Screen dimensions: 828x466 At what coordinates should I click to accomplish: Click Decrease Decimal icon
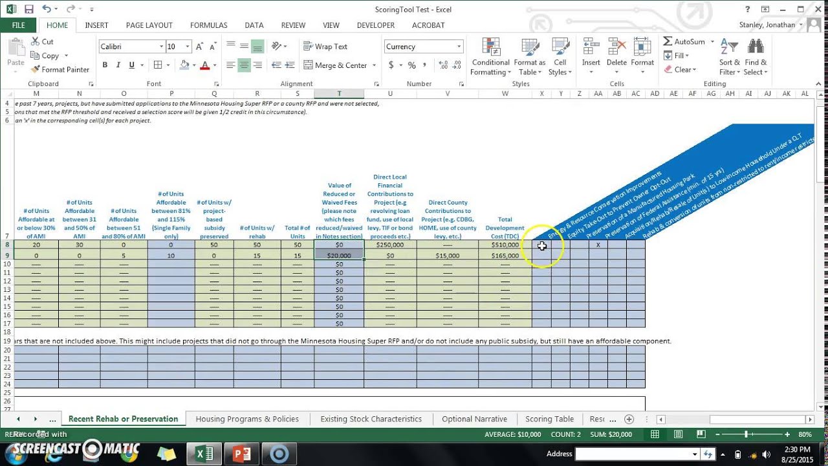[x=457, y=65]
